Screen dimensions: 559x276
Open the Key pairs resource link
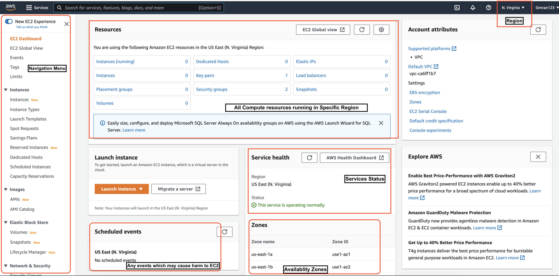tap(205, 76)
